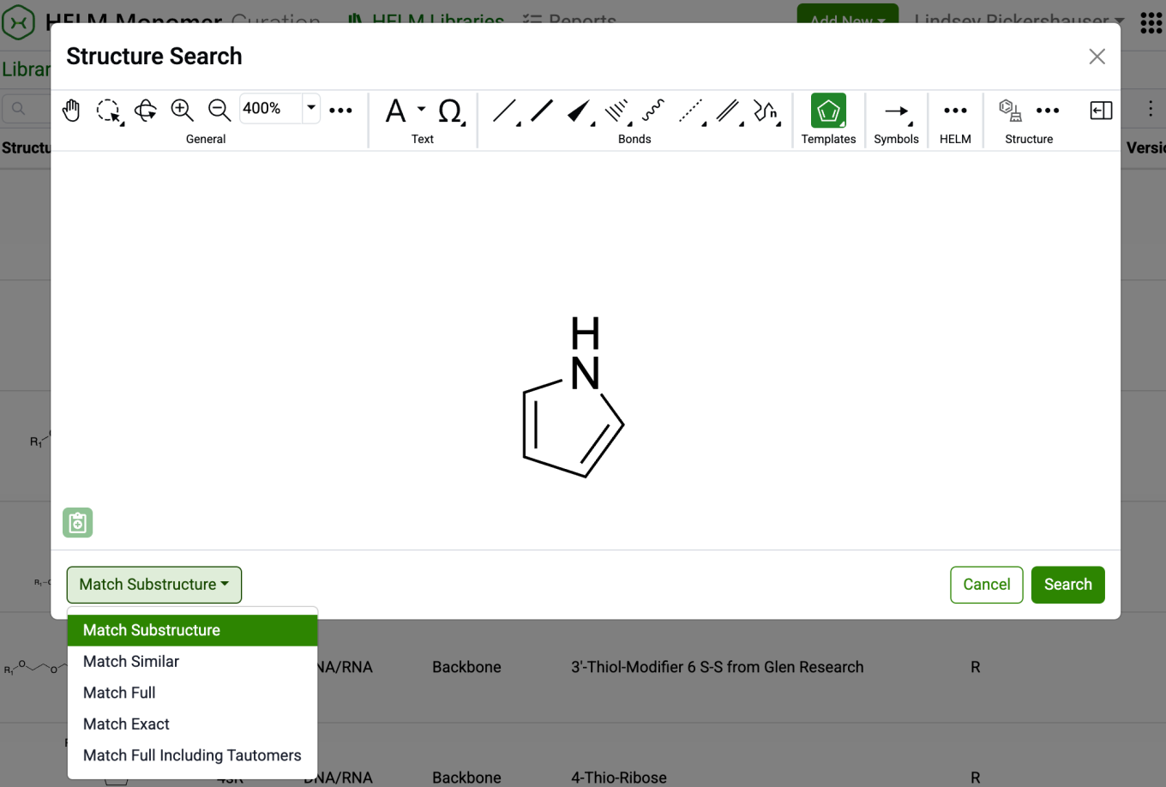Click the Cancel button
Image resolution: width=1166 pixels, height=787 pixels.
[x=986, y=585]
